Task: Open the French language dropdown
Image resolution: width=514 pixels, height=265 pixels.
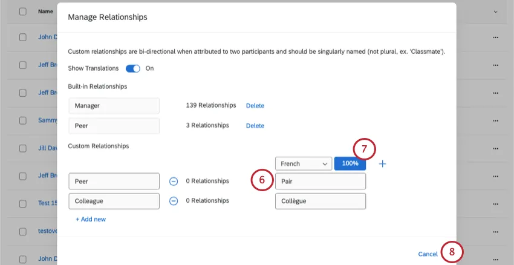Action: pyautogui.click(x=303, y=163)
